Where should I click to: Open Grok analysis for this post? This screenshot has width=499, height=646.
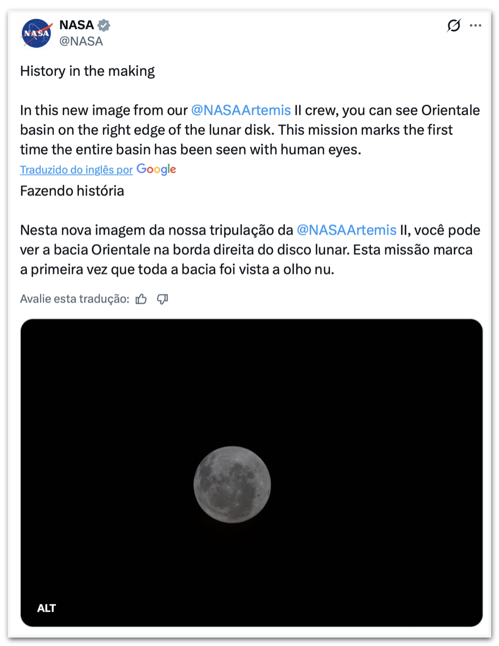453,25
